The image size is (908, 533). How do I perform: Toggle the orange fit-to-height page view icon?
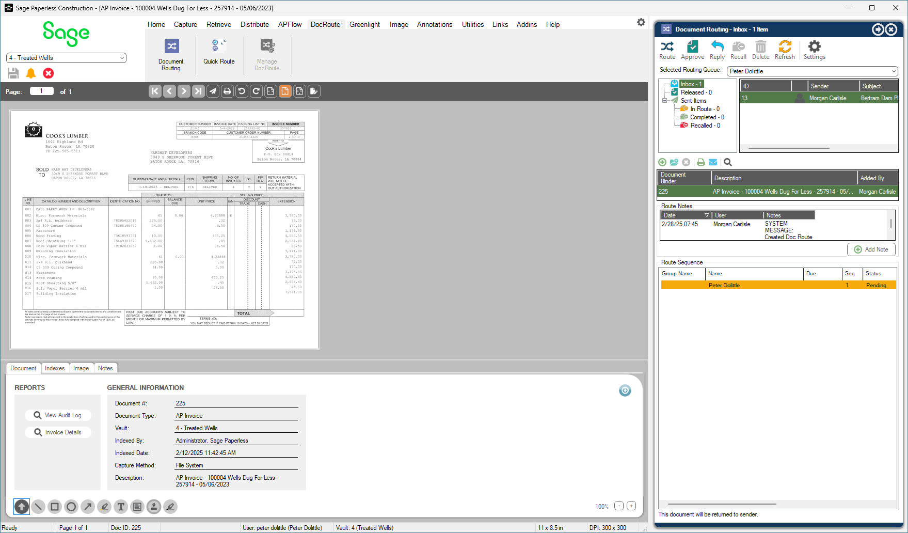[285, 91]
